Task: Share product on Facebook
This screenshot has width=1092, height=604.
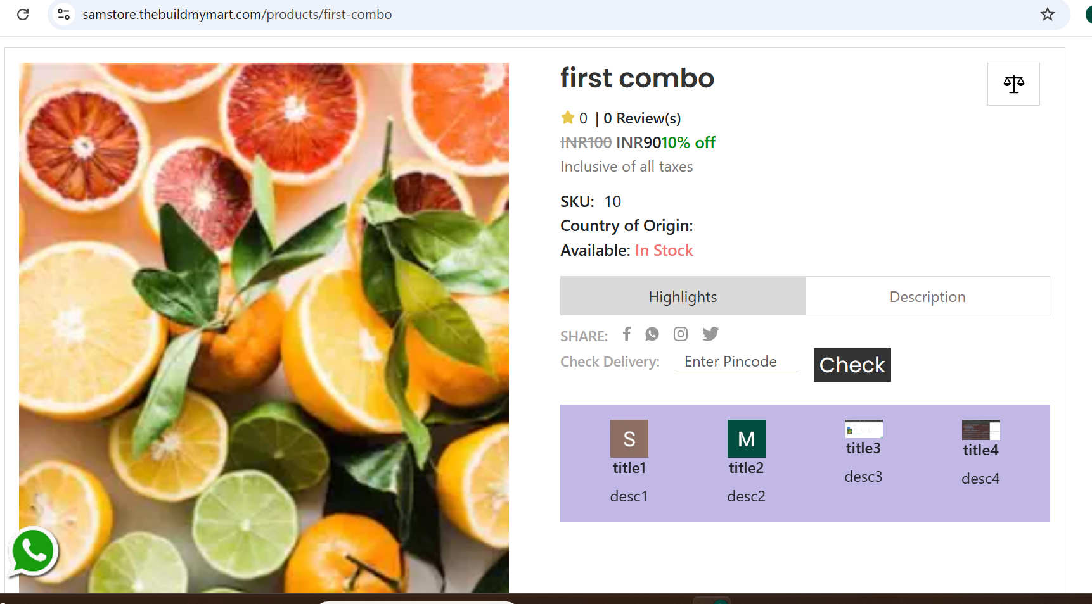Action: click(627, 334)
